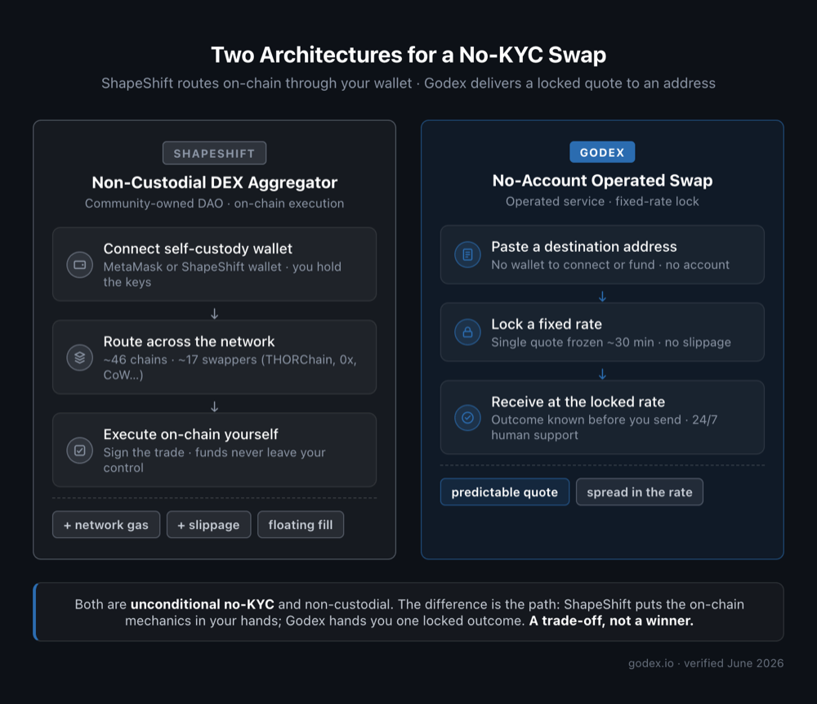Click the '~46 chains · ~17 swappers' description
Image resolution: width=817 pixels, height=704 pixels.
pos(230,367)
